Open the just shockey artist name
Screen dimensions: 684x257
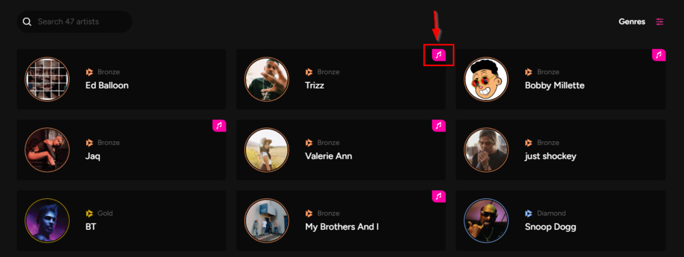click(551, 156)
